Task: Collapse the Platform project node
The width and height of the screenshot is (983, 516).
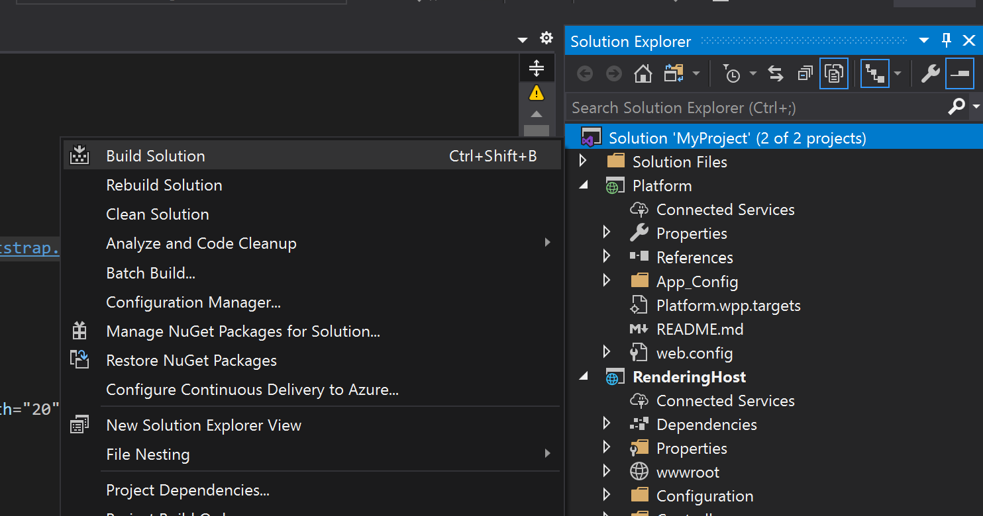Action: coord(584,186)
